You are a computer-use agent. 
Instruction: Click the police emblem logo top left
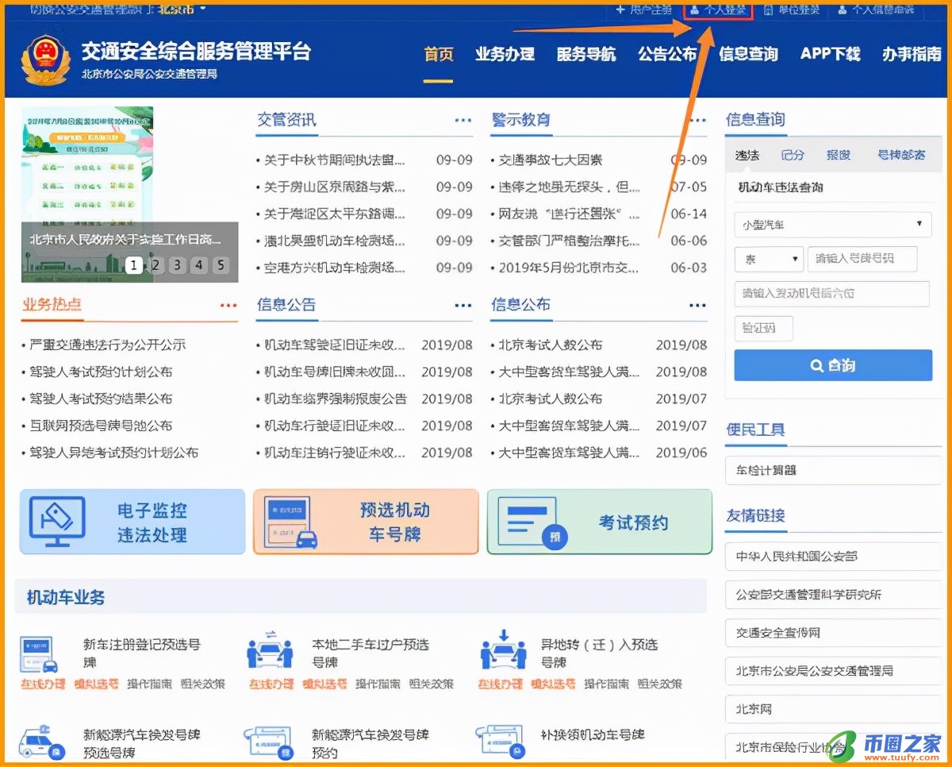(x=45, y=57)
